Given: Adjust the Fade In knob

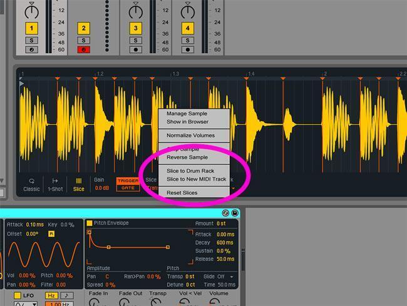Looking at the screenshot, I should pos(94,302).
